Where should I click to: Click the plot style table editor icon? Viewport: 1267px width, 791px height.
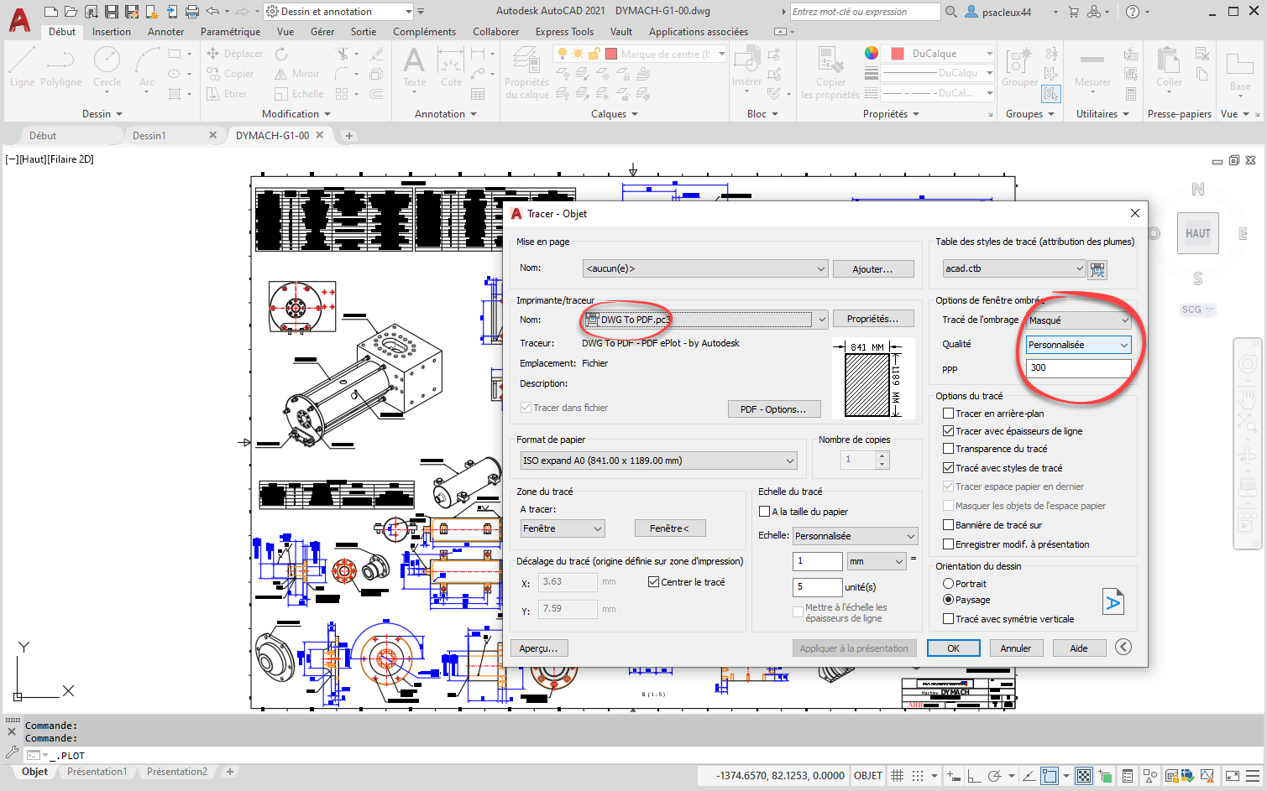1097,269
